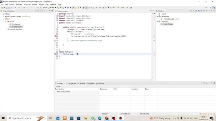Image resolution: width=216 pixels, height=121 pixels.
Task: Click the Save toolbar icon
Action: point(6,8)
